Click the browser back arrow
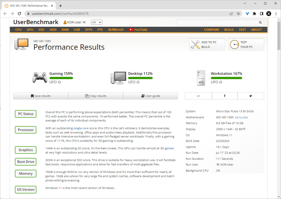This screenshot has width=281, height=199. tap(5, 14)
